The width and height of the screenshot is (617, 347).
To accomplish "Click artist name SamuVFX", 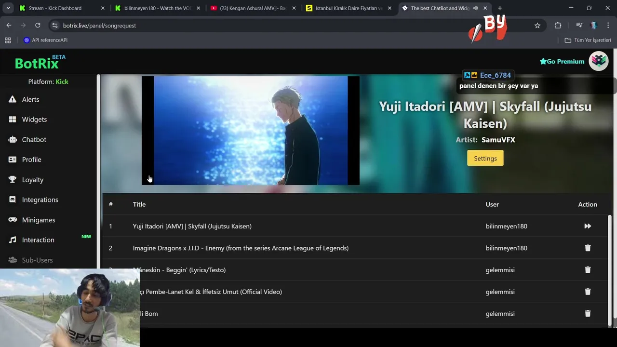I will (498, 140).
